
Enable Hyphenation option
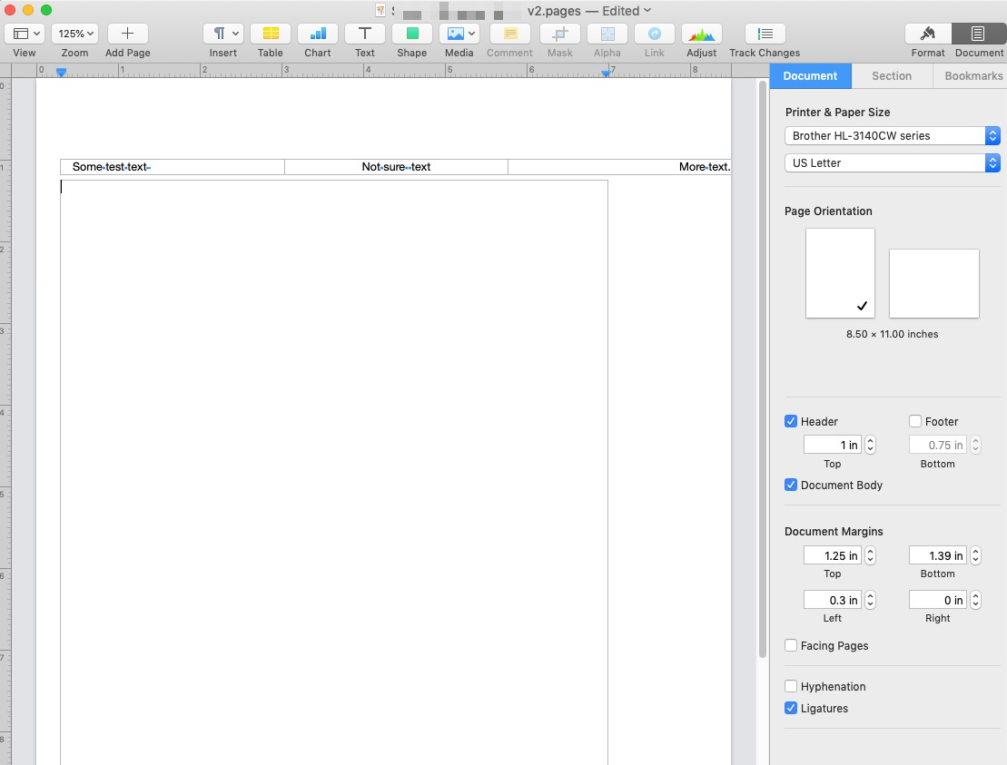[x=791, y=686]
